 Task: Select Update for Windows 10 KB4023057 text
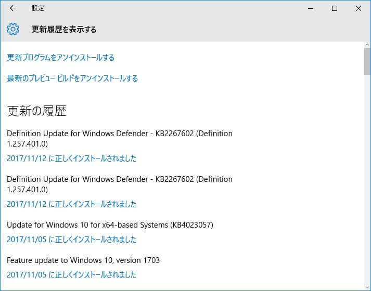(x=110, y=225)
